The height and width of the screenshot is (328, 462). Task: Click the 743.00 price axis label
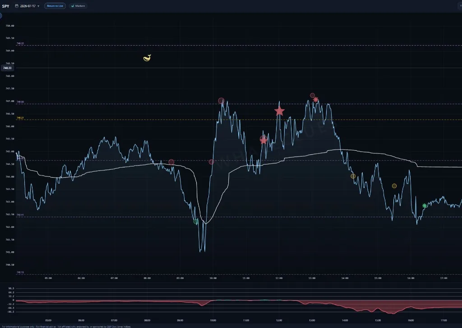(x=10, y=202)
